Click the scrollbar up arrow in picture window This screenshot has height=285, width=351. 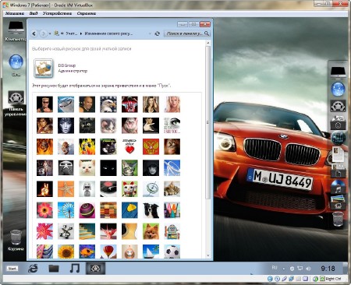[208, 43]
